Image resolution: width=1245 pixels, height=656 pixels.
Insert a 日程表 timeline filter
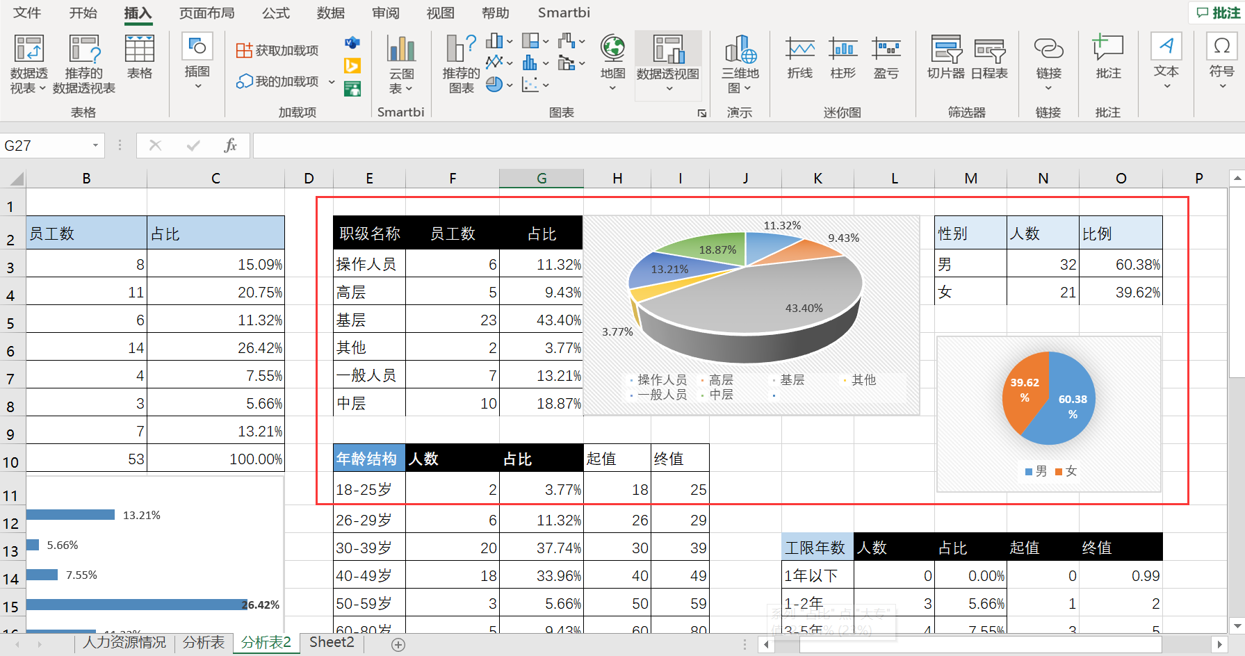[x=990, y=58]
